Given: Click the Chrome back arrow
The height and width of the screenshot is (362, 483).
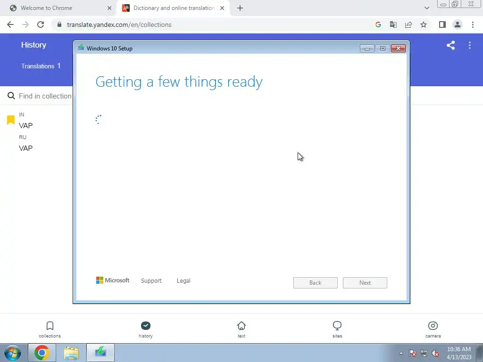Looking at the screenshot, I should coord(10,25).
